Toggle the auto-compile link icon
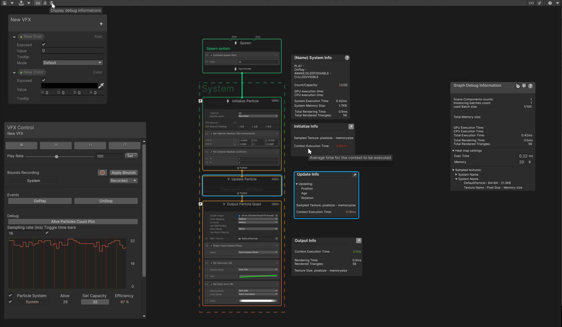 click(x=38, y=3)
